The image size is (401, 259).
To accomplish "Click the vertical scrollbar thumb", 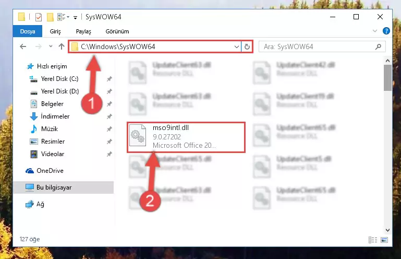I will tap(387, 78).
